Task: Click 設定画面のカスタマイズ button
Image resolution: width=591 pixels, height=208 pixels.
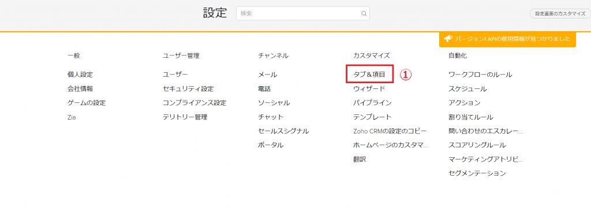Action: tap(560, 14)
